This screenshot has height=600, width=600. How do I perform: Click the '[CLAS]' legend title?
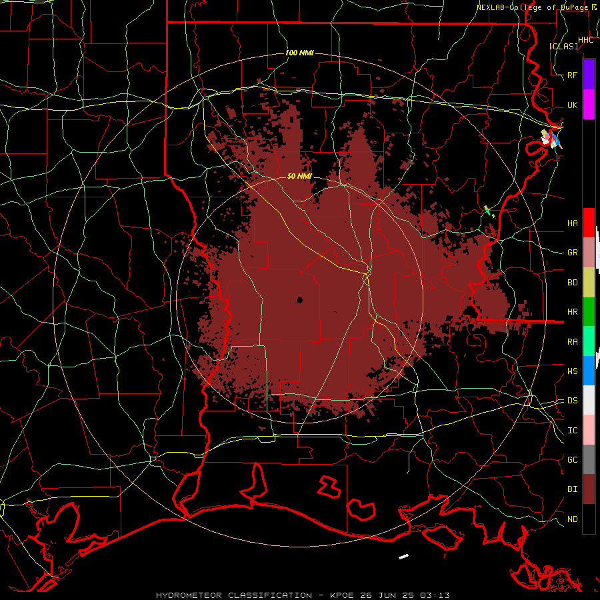point(563,46)
